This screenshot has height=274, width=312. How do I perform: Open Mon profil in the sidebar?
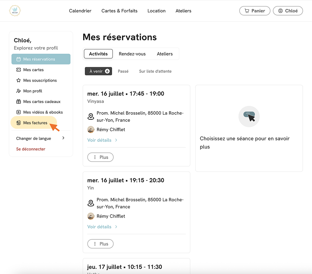pyautogui.click(x=33, y=91)
